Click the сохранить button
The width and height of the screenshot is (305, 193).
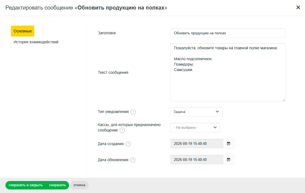tap(57, 185)
